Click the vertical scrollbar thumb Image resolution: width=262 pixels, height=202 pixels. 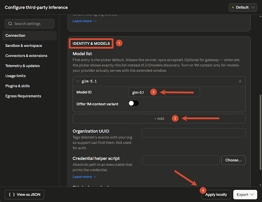point(260,132)
